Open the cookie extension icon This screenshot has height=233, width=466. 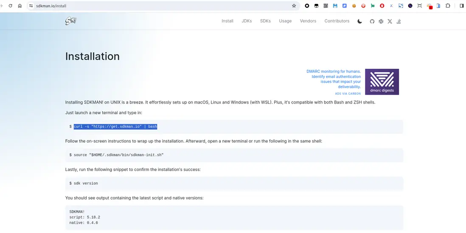tap(354, 6)
